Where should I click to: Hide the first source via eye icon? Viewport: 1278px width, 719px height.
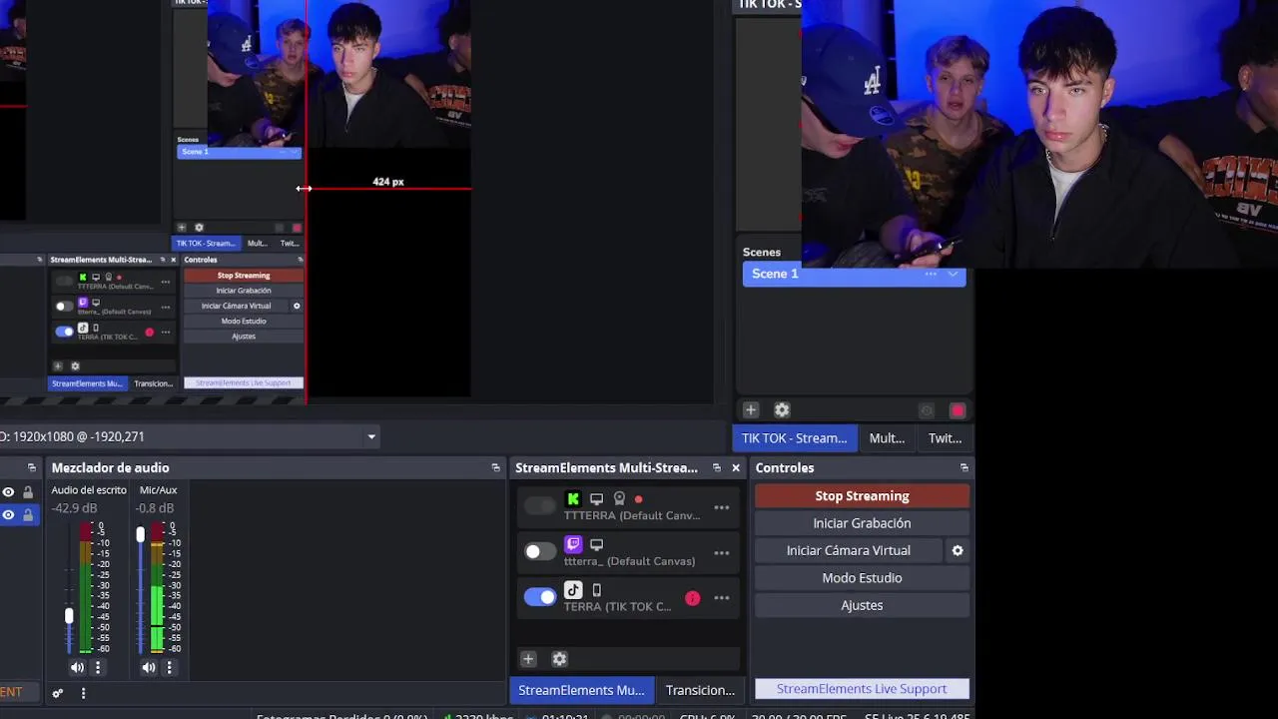[x=8, y=492]
